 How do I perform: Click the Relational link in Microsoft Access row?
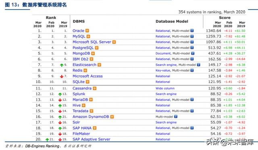tap(163, 76)
